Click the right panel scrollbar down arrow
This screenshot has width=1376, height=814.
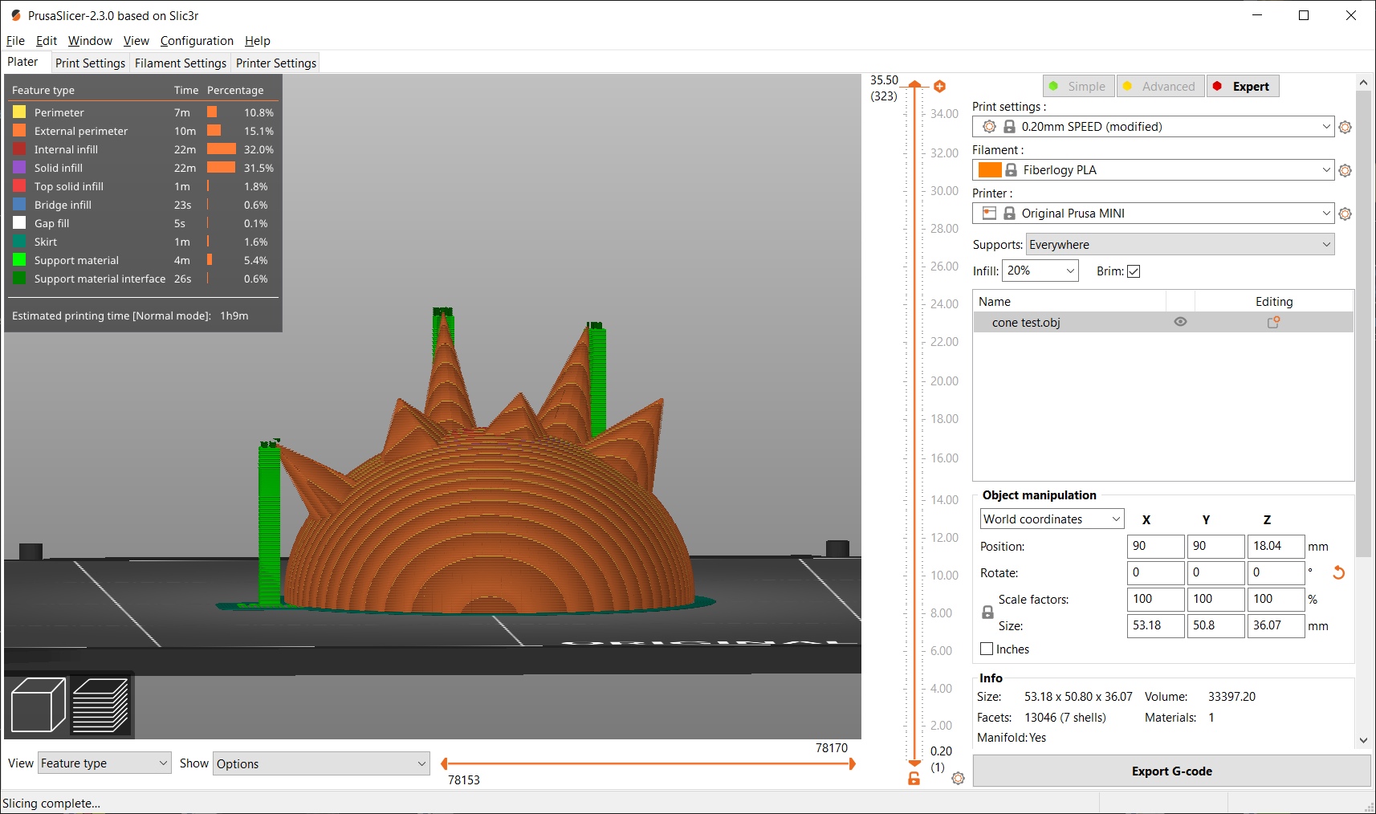[x=1363, y=740]
